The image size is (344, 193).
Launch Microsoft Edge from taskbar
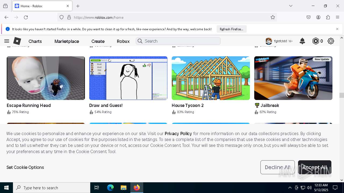point(110,188)
